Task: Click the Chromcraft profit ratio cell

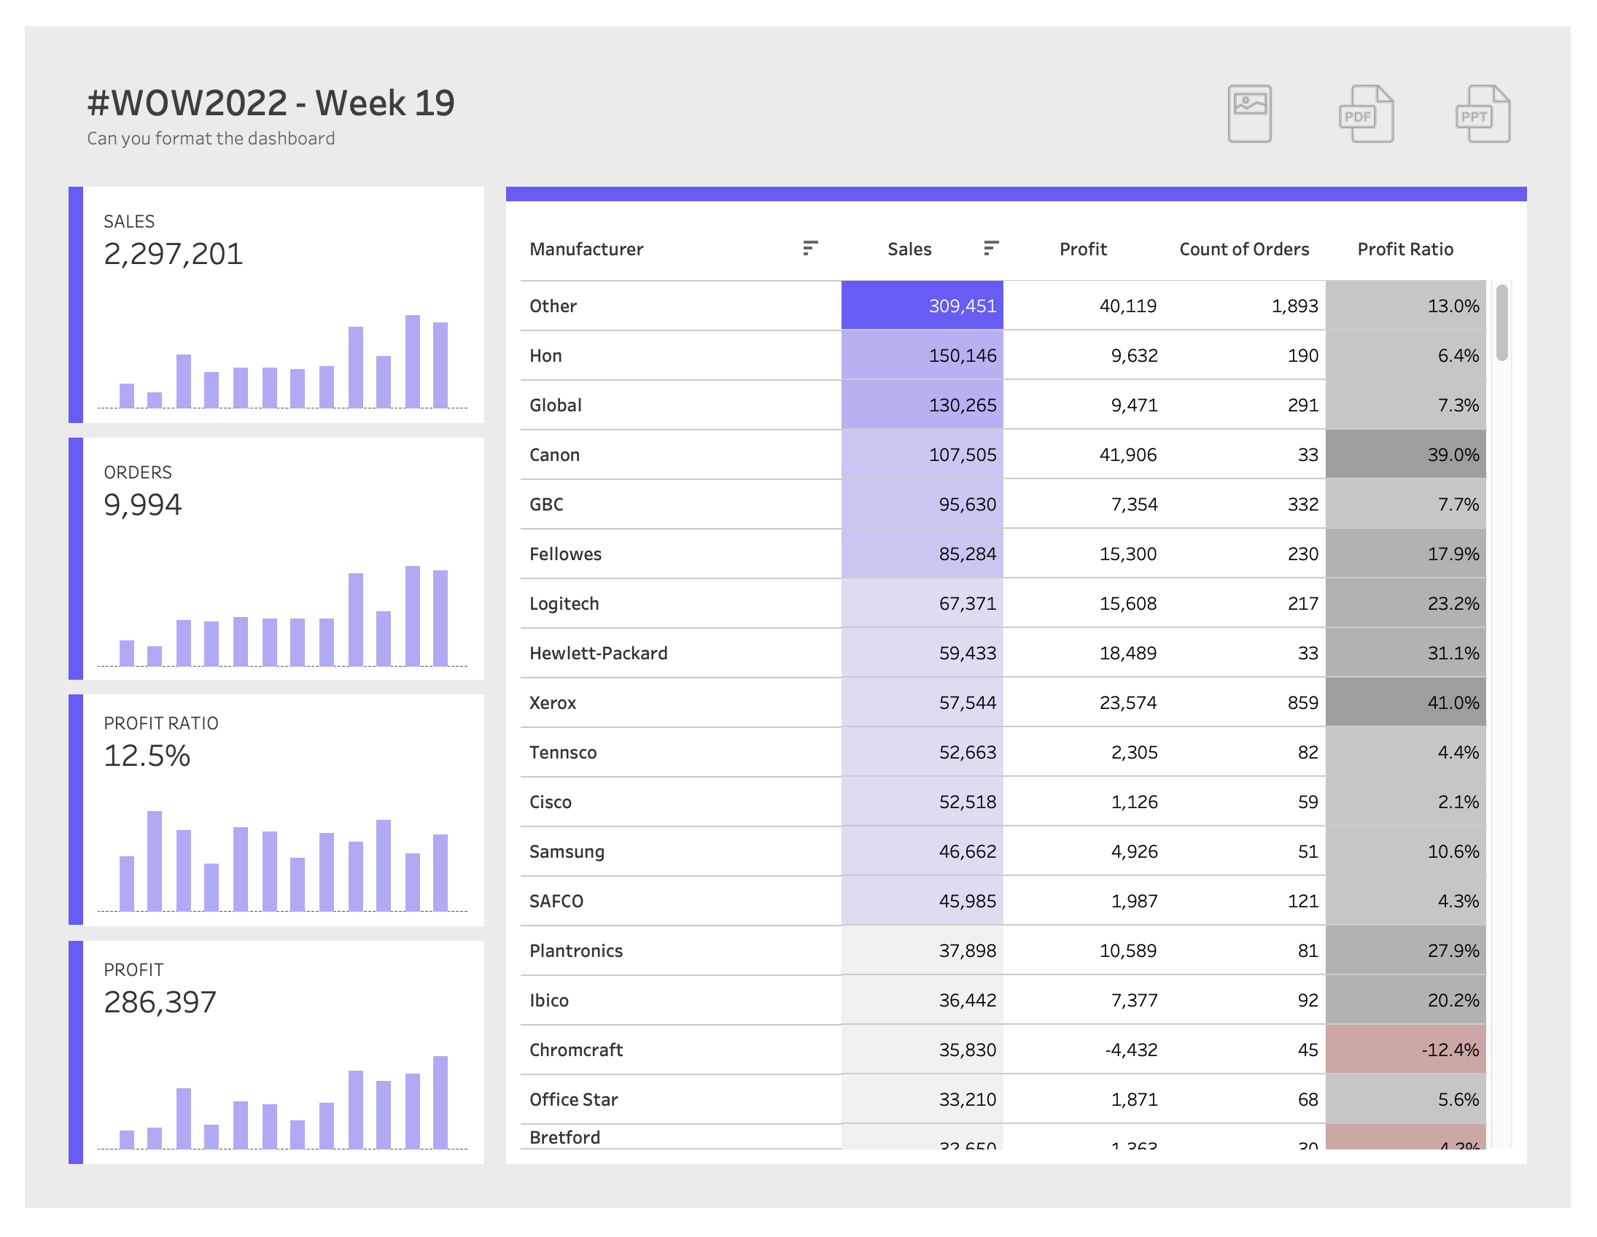Action: (x=1404, y=1050)
